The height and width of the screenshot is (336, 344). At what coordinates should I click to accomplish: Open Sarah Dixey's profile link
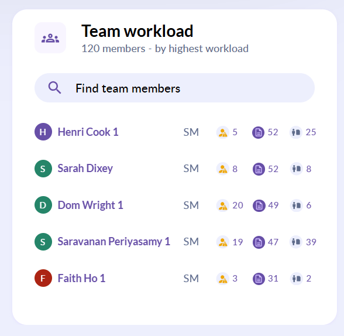click(x=85, y=169)
